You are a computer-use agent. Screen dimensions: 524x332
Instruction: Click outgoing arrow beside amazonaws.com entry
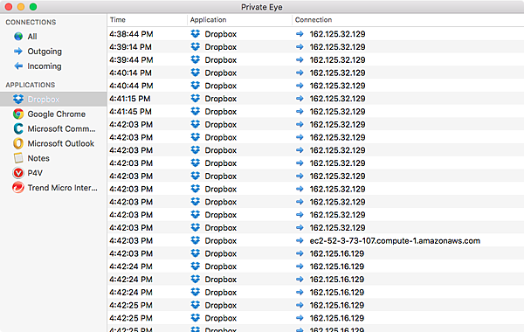click(x=300, y=240)
